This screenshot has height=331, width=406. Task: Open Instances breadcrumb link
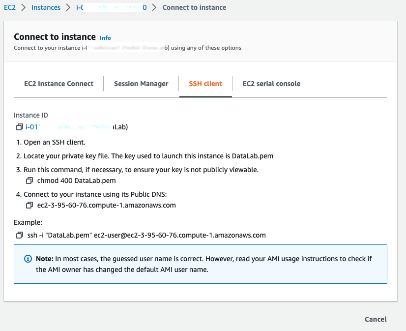click(46, 7)
